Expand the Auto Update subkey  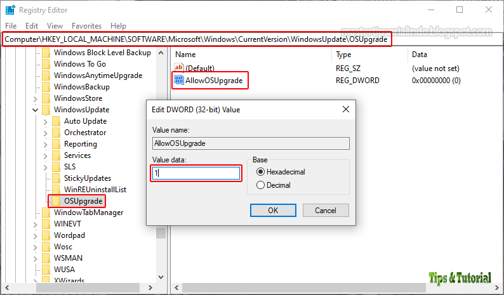coord(46,121)
